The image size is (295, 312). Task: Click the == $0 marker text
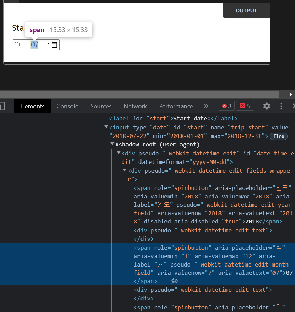(x=169, y=281)
